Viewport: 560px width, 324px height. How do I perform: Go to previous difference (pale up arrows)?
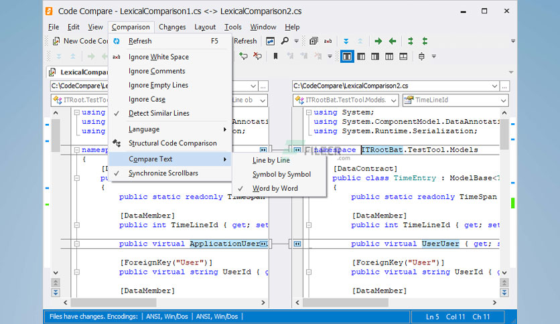[x=360, y=42]
